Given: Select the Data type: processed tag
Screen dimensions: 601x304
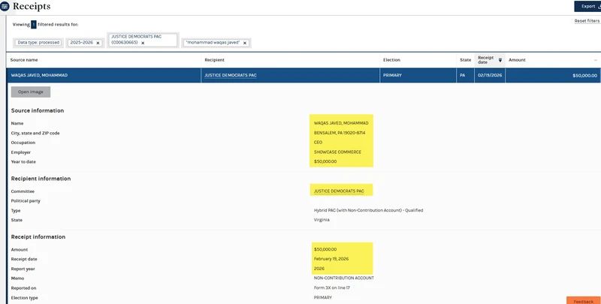Looking at the screenshot, I should point(38,43).
